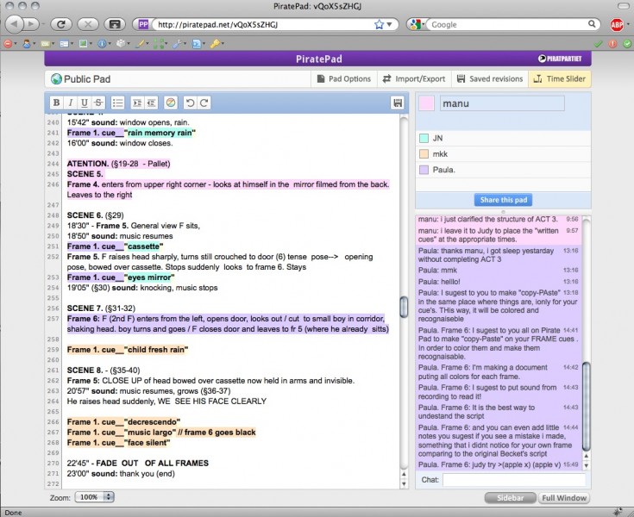Undo the last edit with the undo arrow

coord(190,103)
